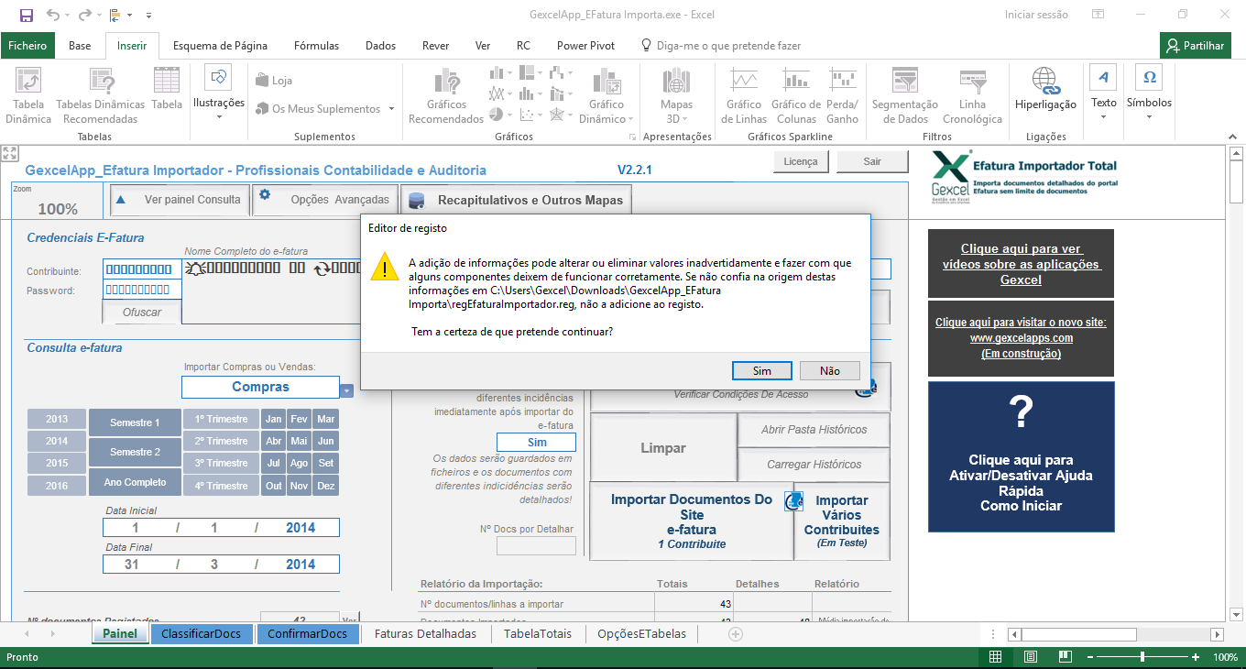
Task: Confirm the dialog by clicking Sim
Action: point(761,370)
